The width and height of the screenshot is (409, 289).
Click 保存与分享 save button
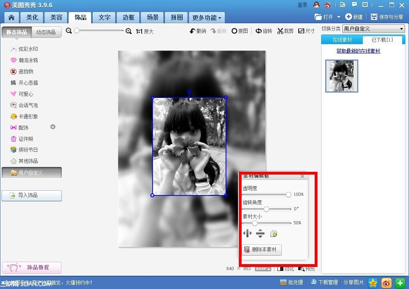click(x=387, y=17)
